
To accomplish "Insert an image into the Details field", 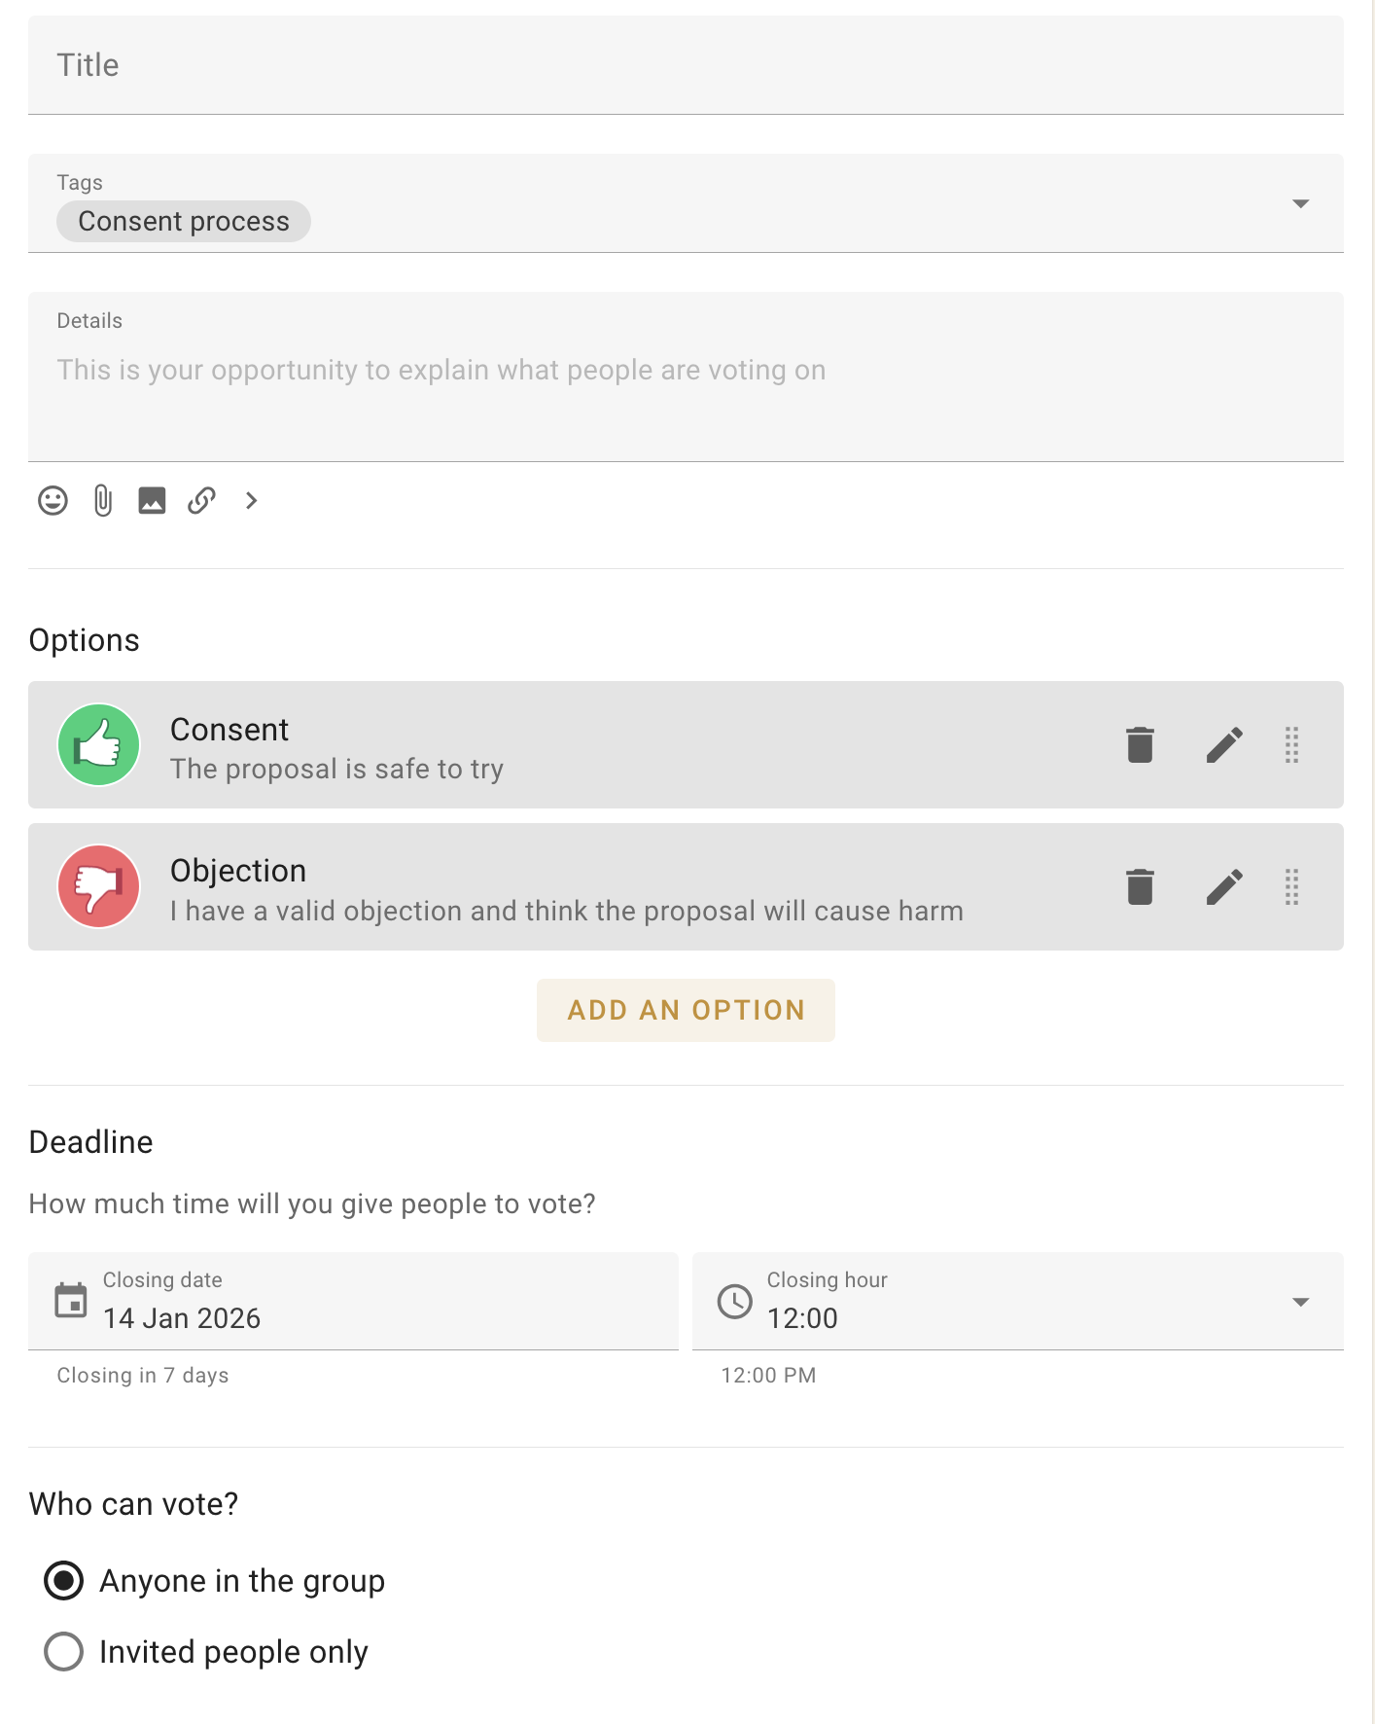I will pyautogui.click(x=153, y=501).
